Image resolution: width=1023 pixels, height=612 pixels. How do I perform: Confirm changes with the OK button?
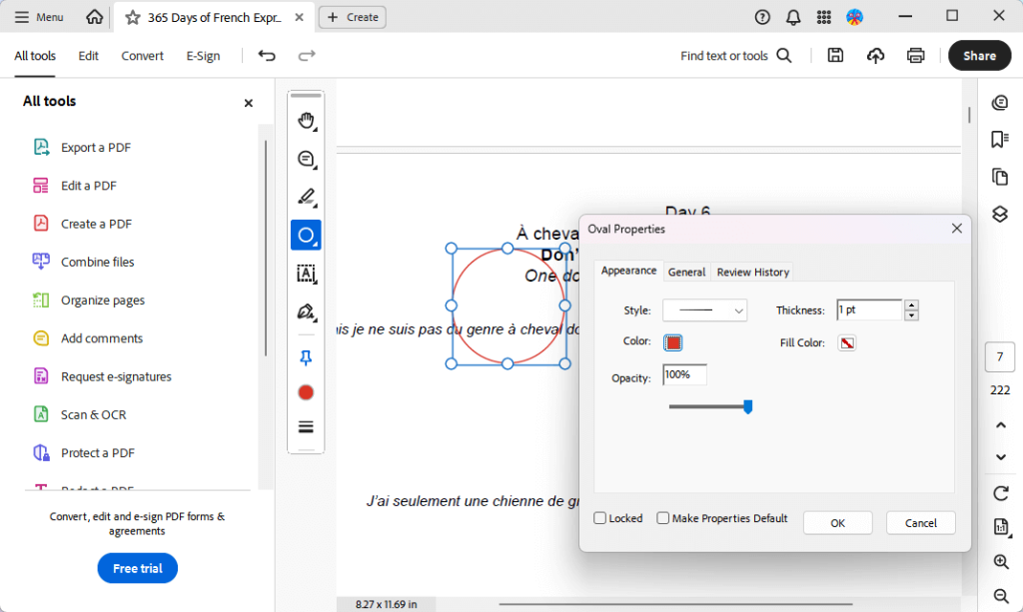point(837,522)
